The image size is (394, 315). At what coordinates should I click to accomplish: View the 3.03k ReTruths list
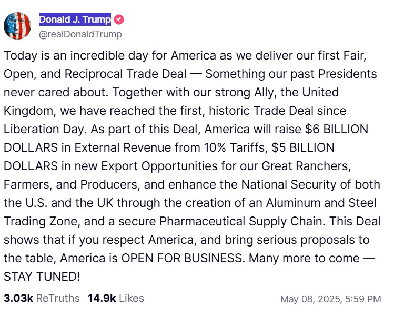pyautogui.click(x=42, y=298)
